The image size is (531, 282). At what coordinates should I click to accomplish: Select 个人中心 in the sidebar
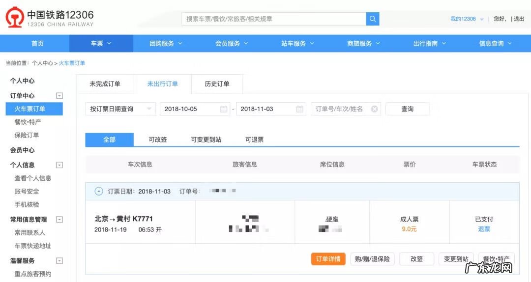(22, 81)
